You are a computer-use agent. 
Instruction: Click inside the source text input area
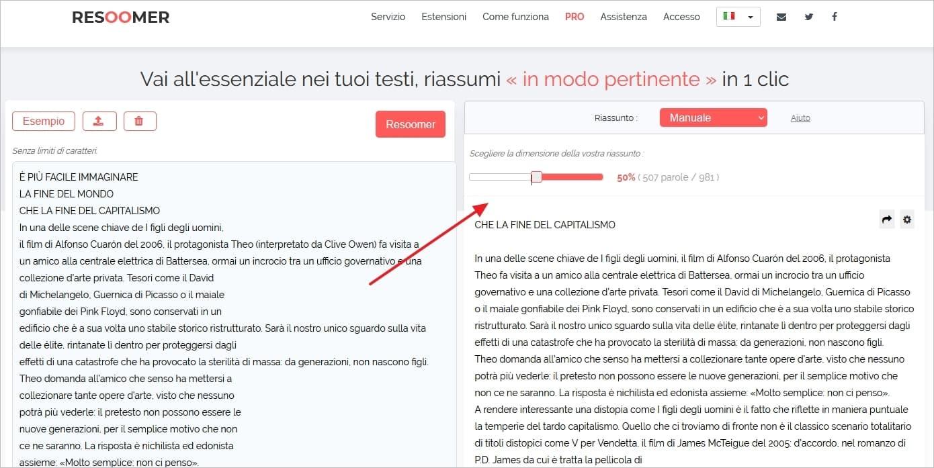[234, 314]
